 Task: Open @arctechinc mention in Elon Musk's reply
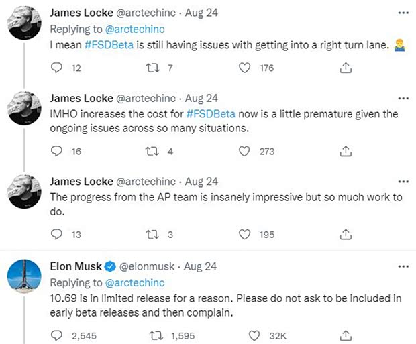134,282
